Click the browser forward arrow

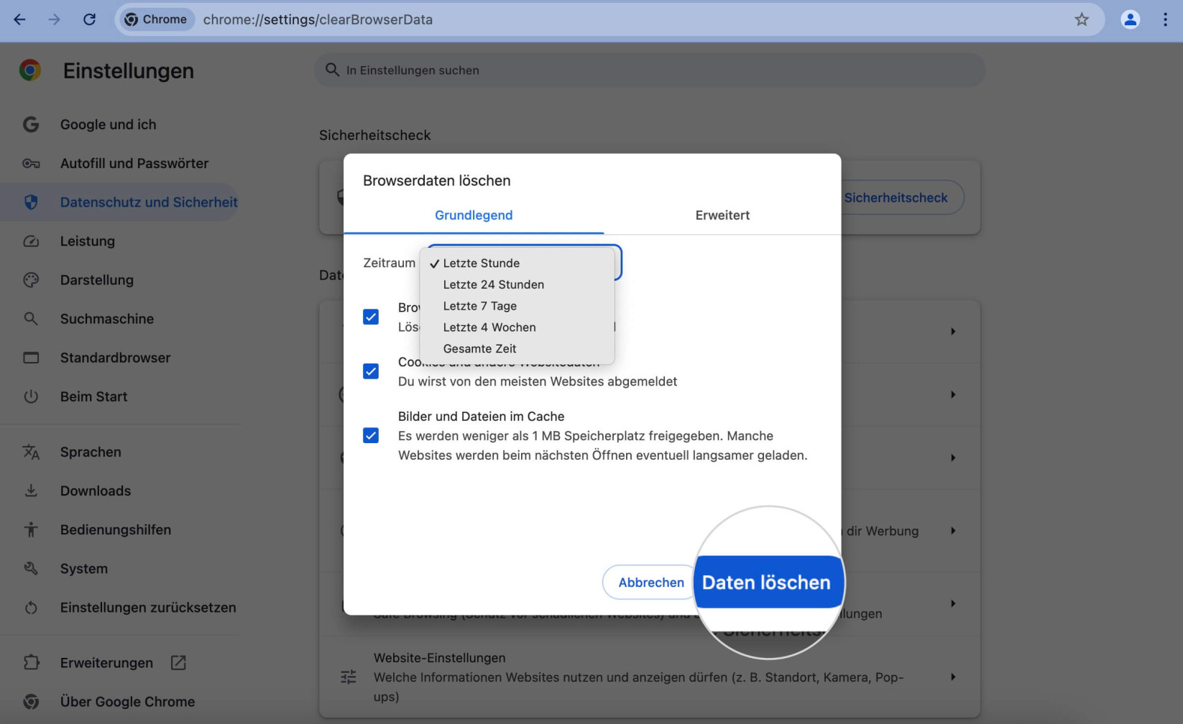[x=54, y=19]
